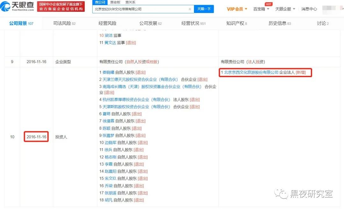Viewport: 344px width, 209px height.
Task: Open shareholder 娄晓曦's profile link
Action: click(108, 72)
